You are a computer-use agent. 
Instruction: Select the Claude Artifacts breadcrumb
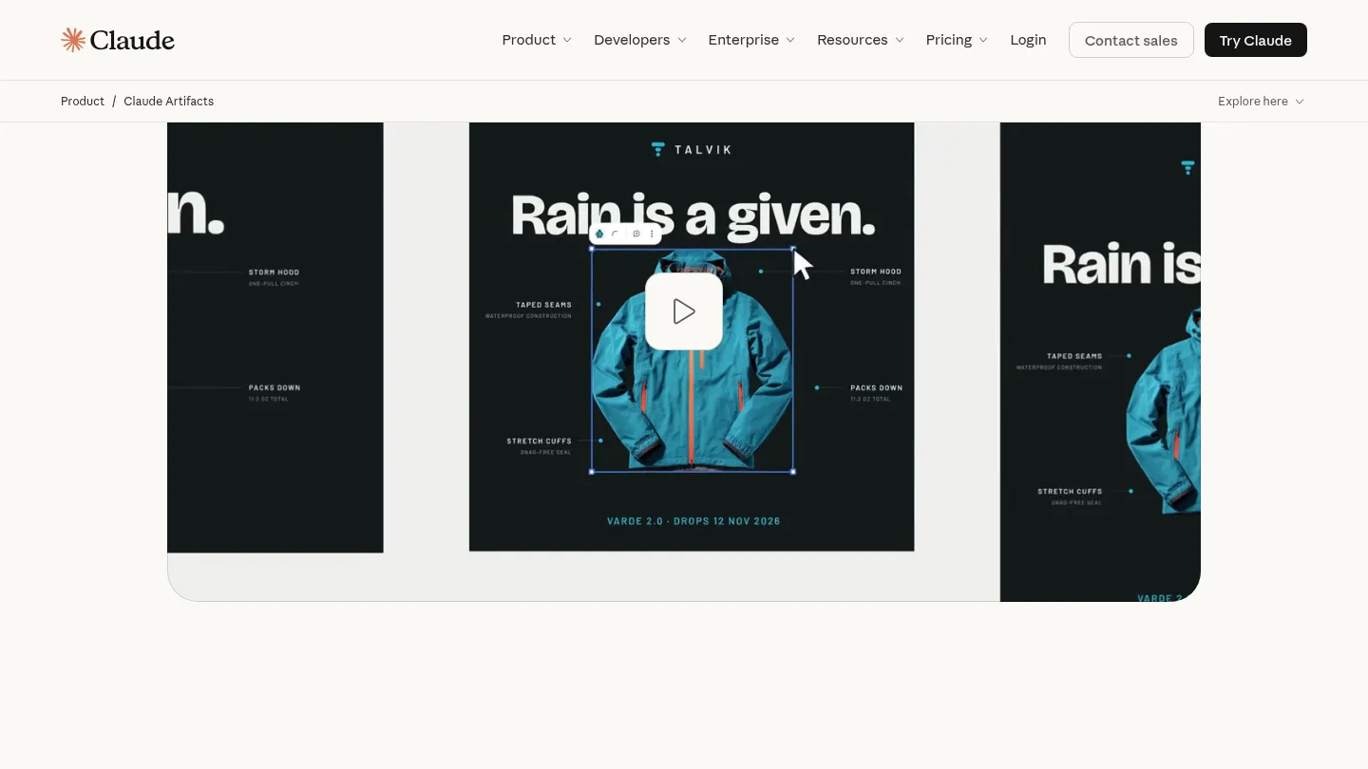(x=168, y=102)
